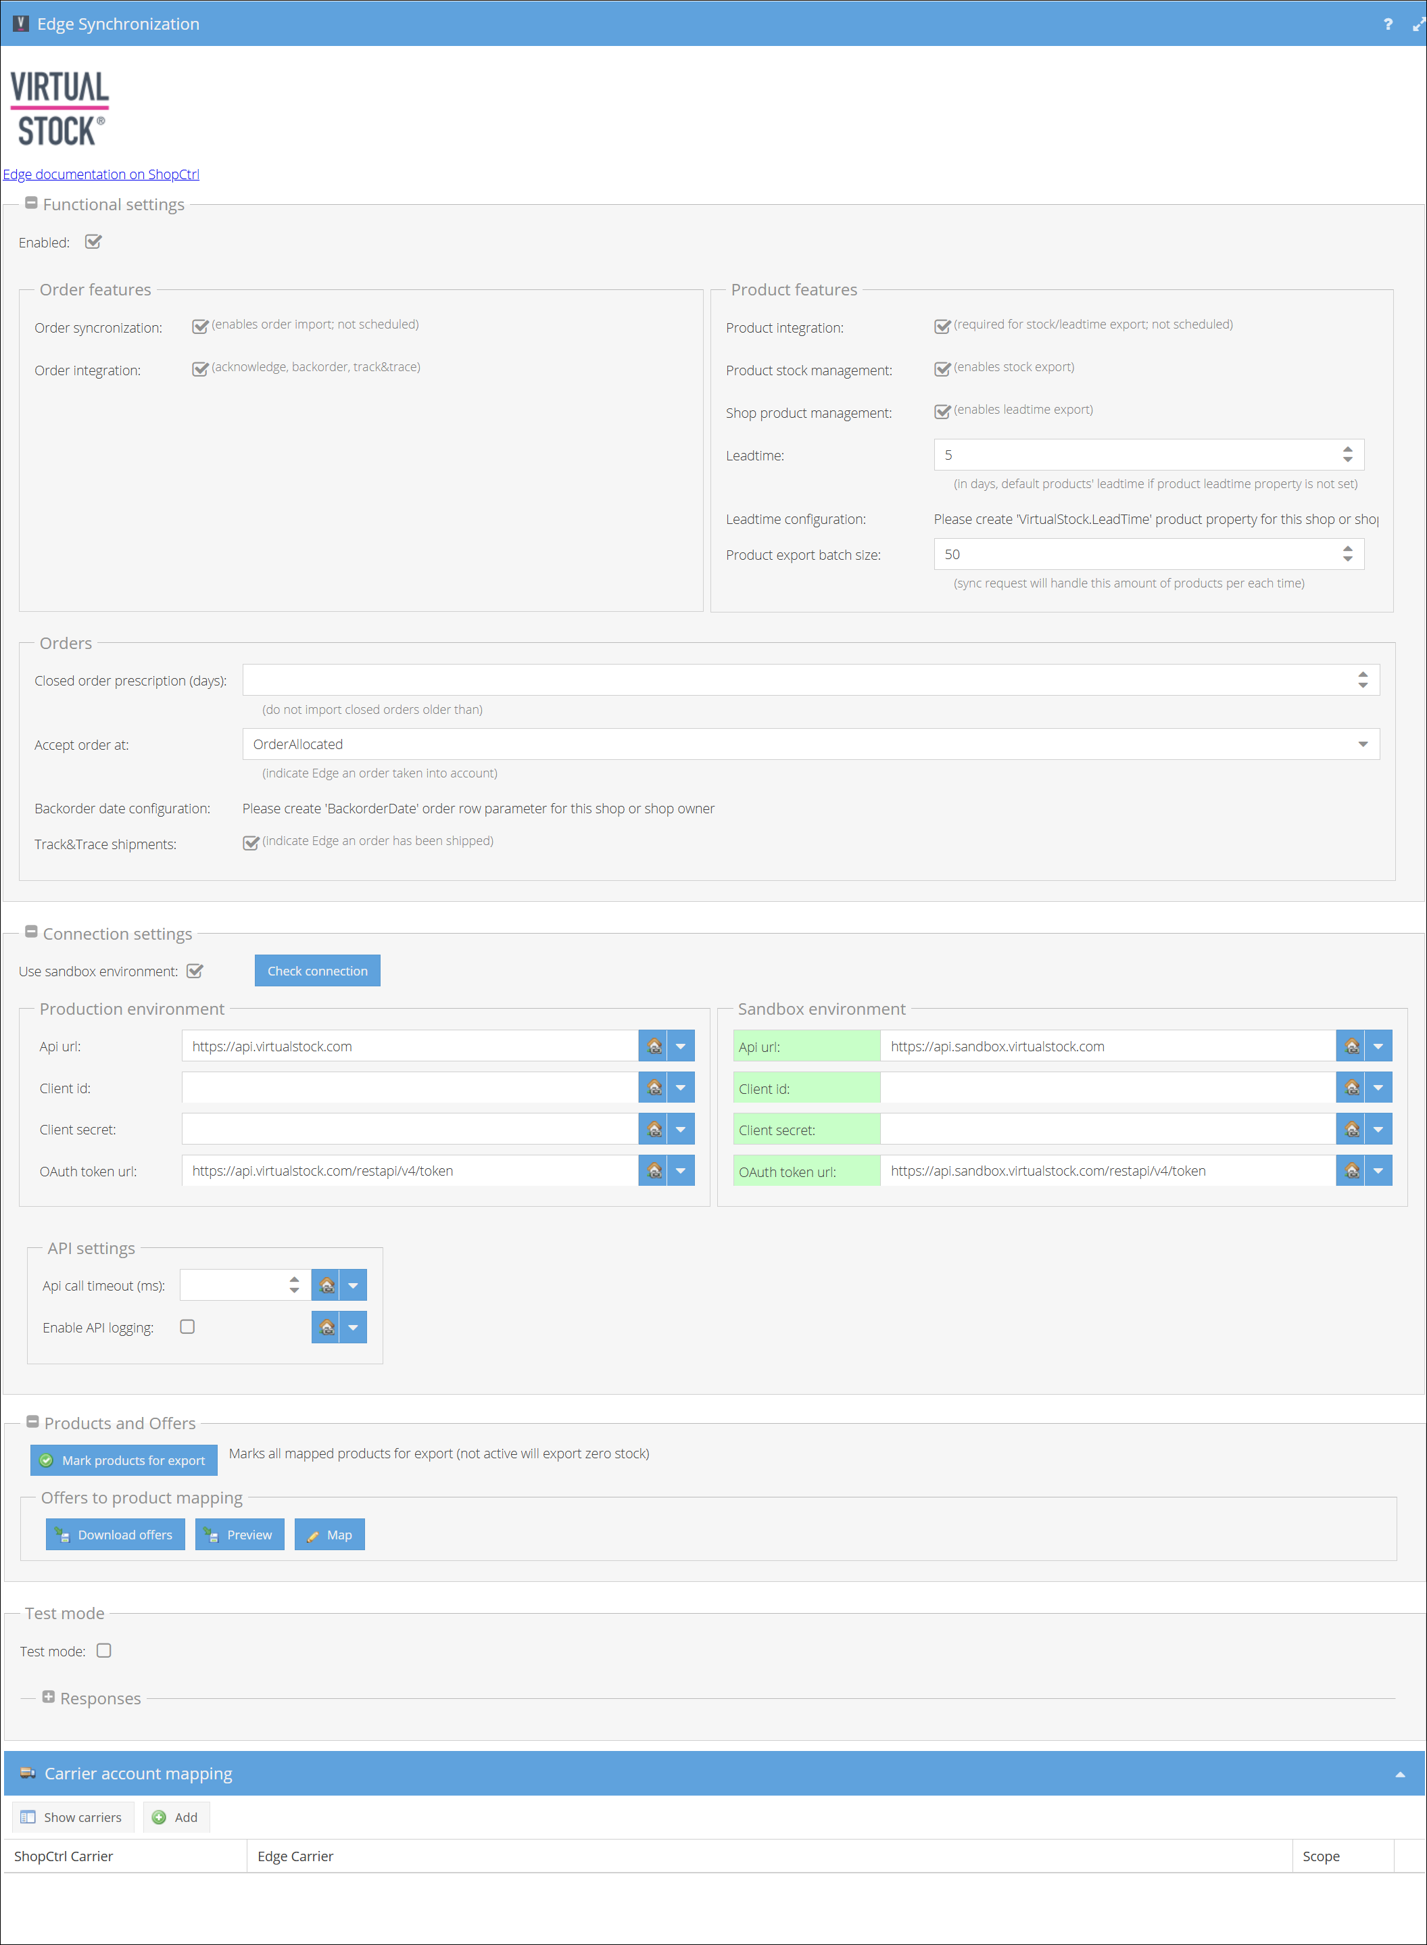Open dropdown arrow next to Sandbox Api url
This screenshot has height=1945, width=1427.
1378,1046
